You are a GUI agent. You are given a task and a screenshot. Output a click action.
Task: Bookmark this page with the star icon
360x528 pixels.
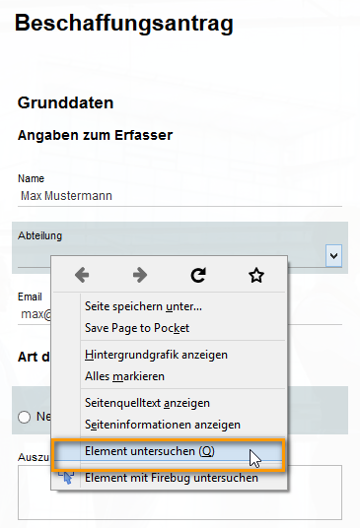256,275
